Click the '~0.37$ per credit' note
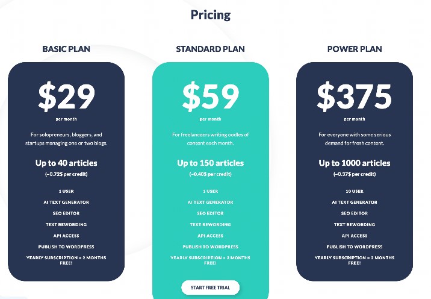This screenshot has width=431, height=299. point(355,174)
